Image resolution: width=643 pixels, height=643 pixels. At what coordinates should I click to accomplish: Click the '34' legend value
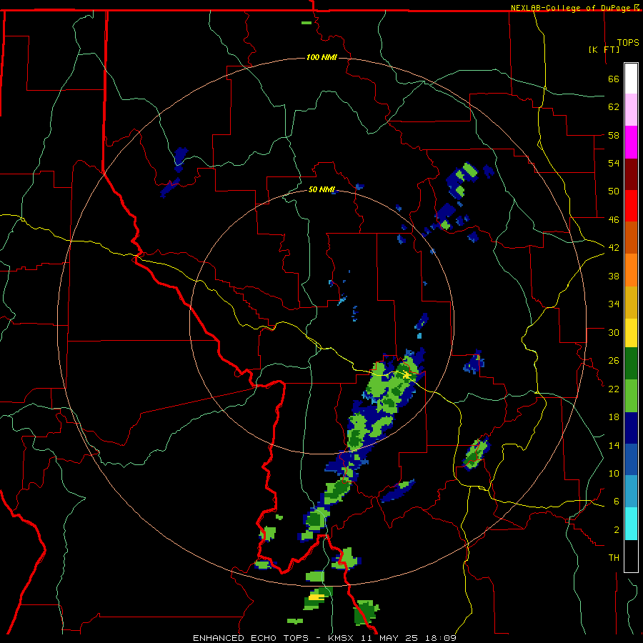pos(614,304)
